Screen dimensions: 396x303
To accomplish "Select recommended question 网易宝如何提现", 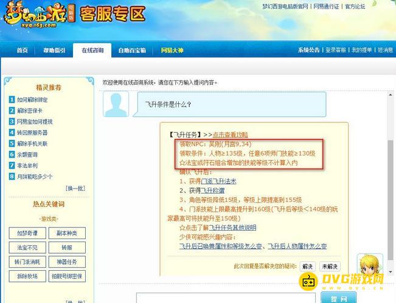I will click(35, 122).
